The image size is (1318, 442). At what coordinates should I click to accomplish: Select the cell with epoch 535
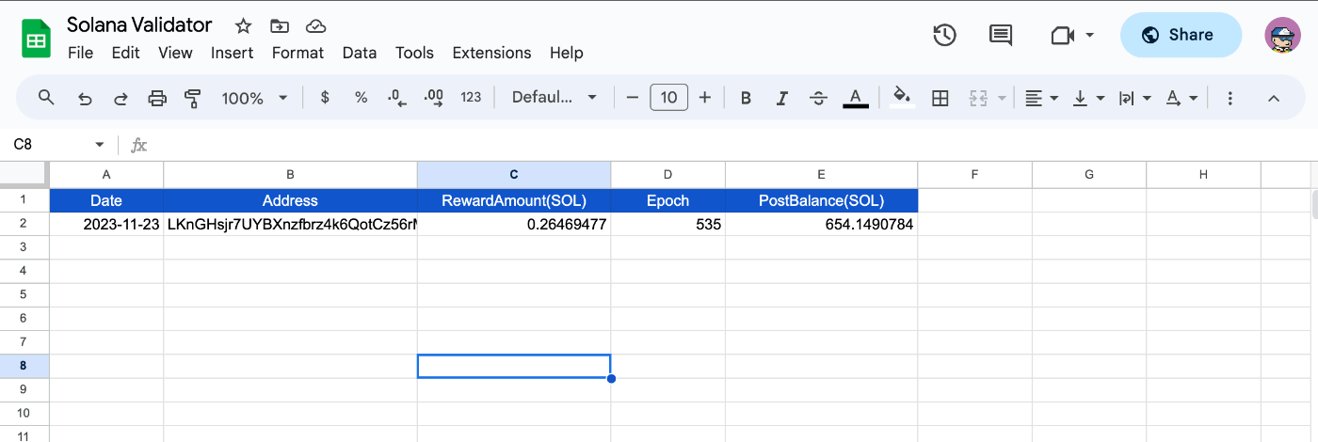[x=668, y=225]
